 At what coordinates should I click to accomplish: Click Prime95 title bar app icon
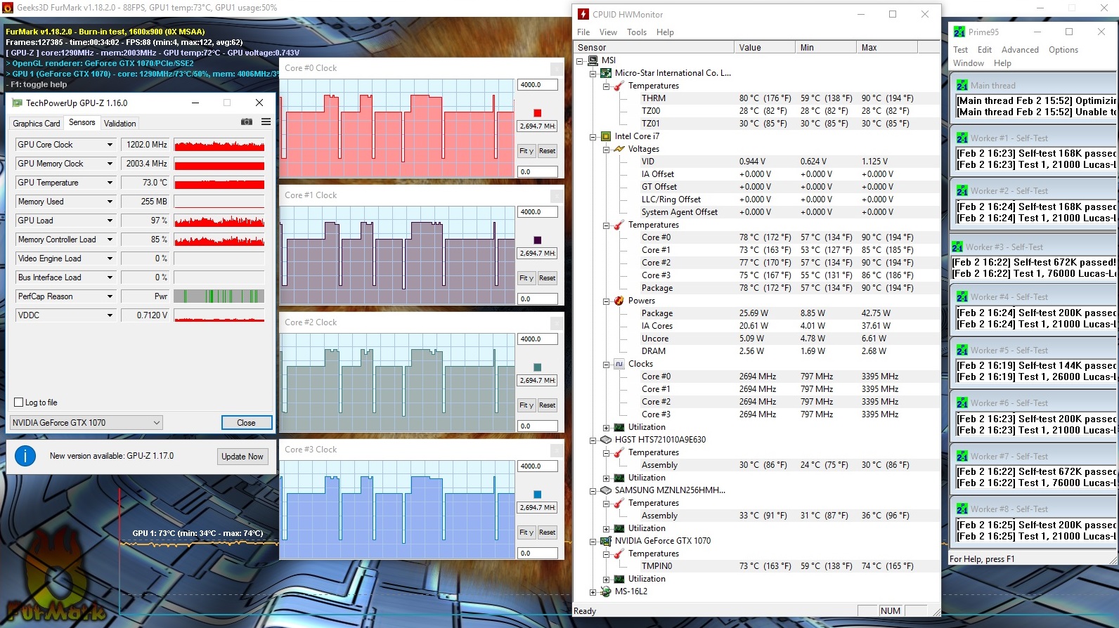coord(959,32)
